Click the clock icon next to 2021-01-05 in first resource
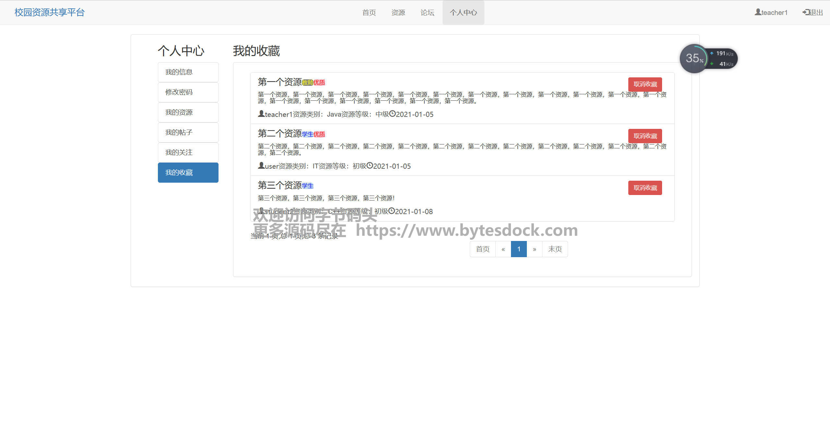This screenshot has width=830, height=445. (x=392, y=114)
